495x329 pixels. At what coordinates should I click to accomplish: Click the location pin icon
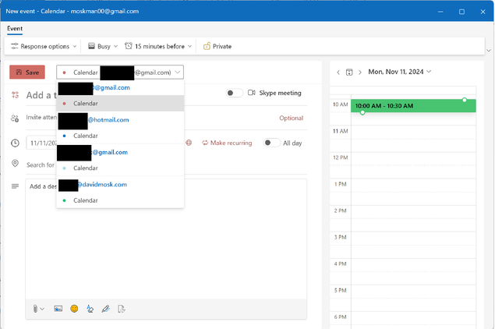pos(15,164)
